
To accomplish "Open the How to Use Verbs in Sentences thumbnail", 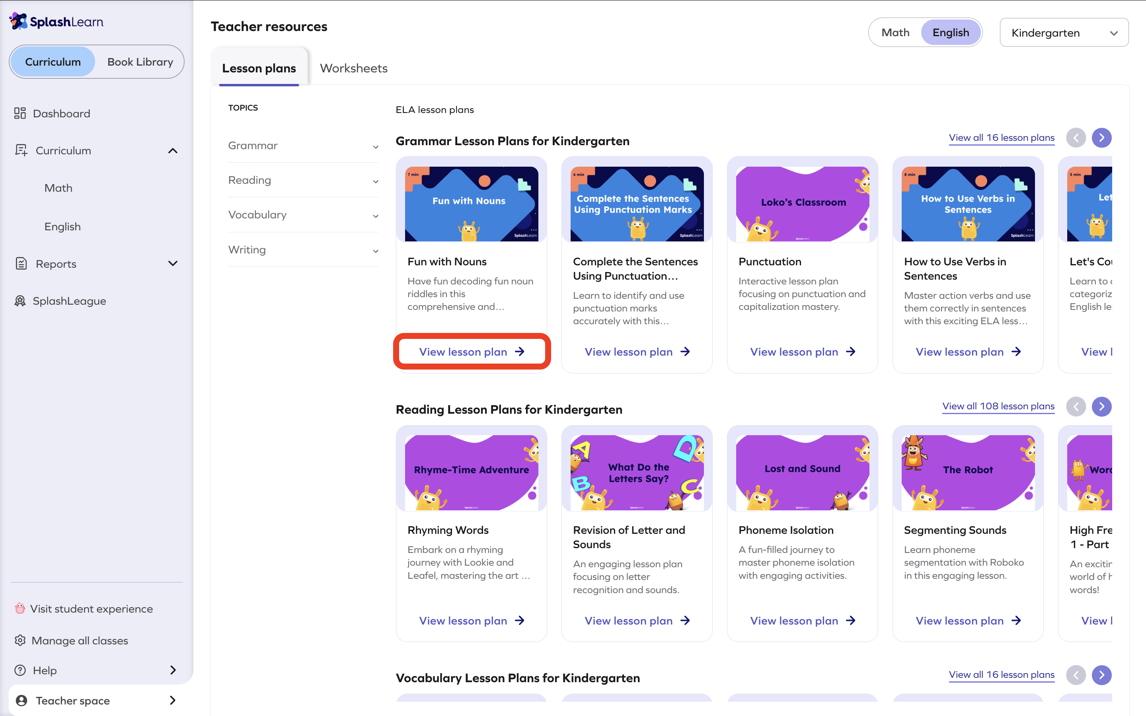I will [968, 204].
